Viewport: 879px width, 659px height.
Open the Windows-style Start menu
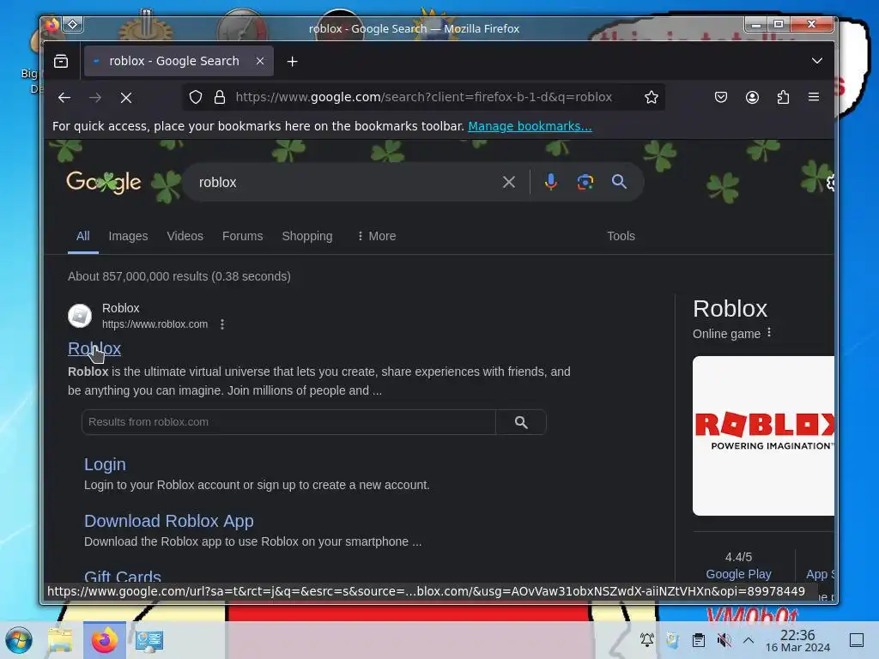coord(19,640)
